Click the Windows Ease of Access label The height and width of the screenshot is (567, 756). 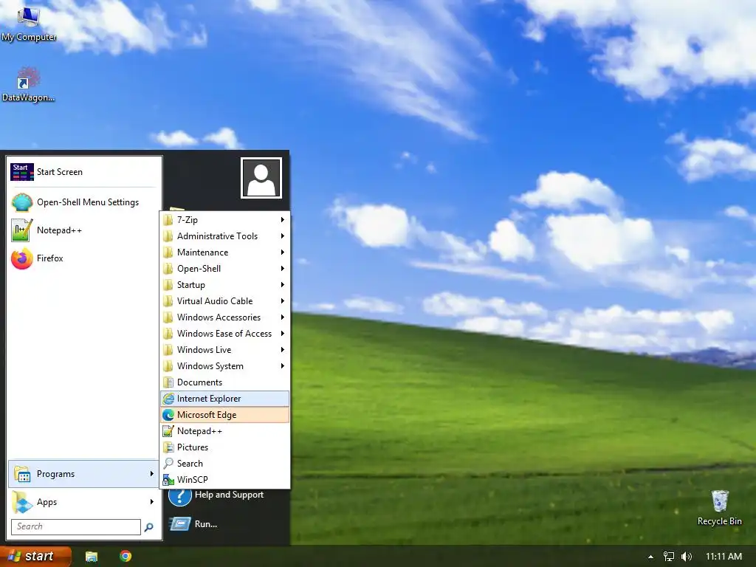click(224, 334)
